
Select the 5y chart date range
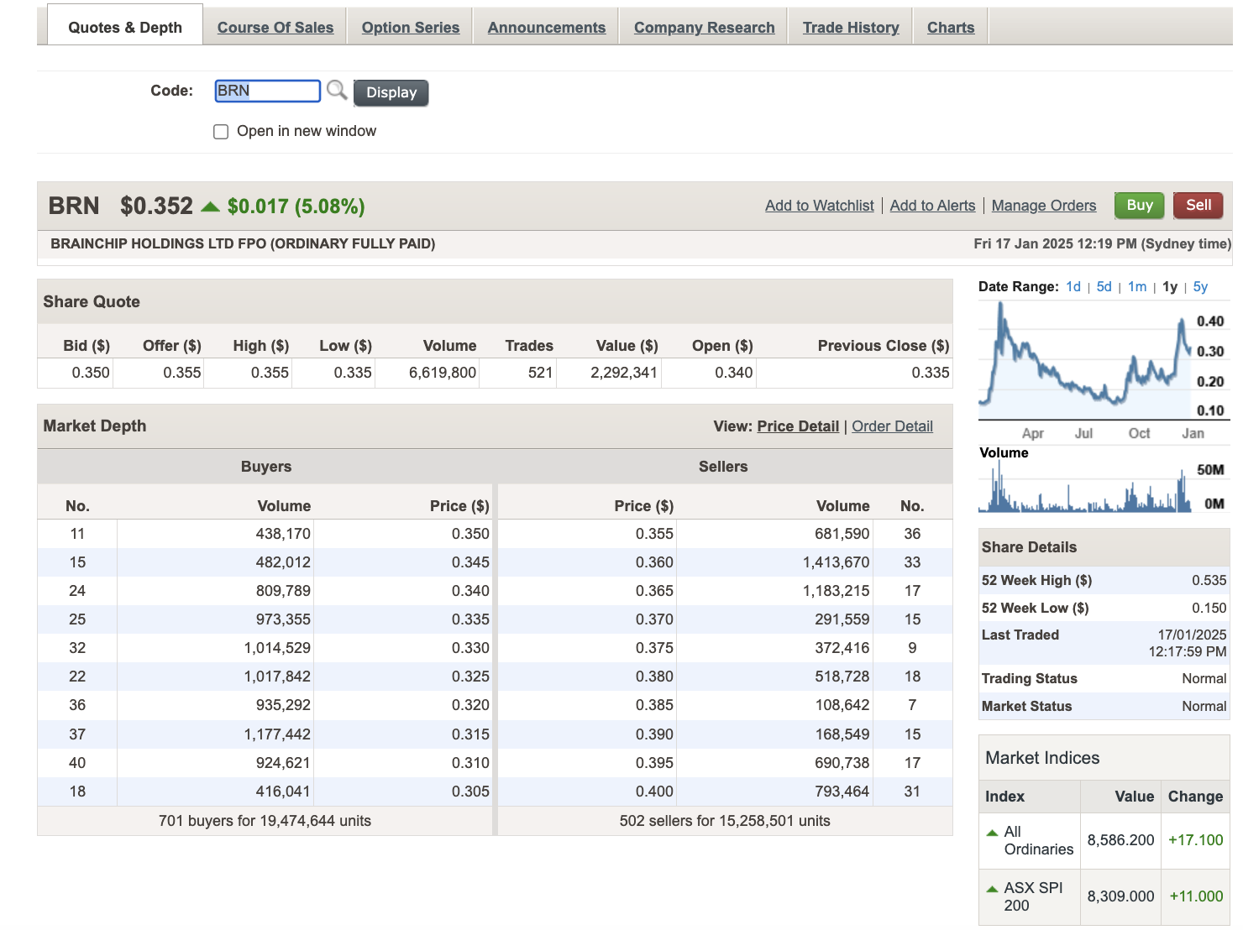coord(1200,287)
